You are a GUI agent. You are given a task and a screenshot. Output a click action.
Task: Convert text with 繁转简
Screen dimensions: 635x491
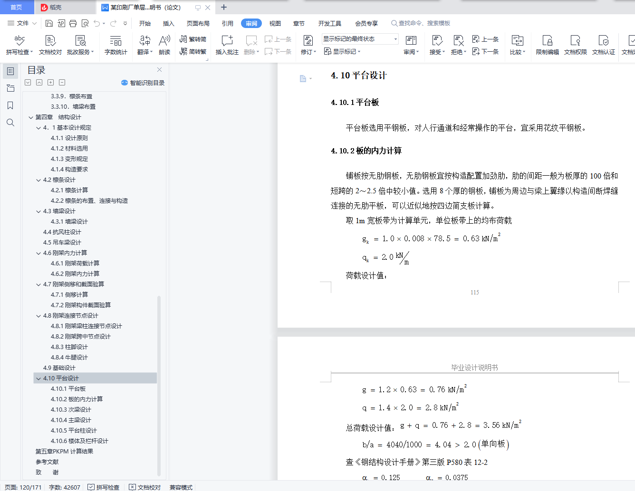[193, 39]
